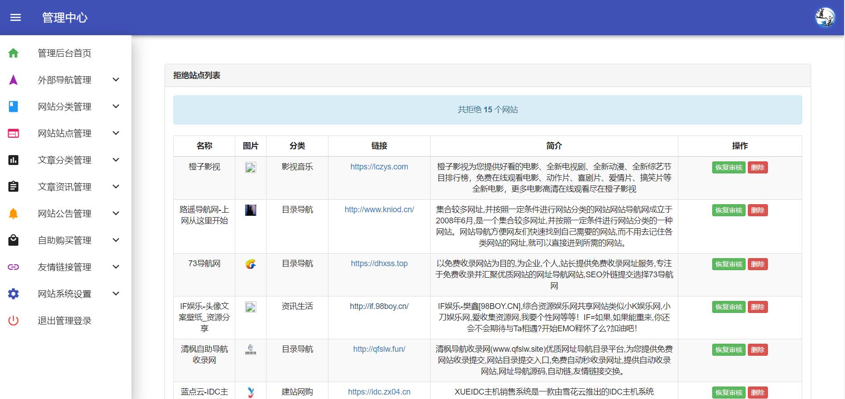Expand the 网站系统设置 chevron
Viewport: 845px width, 399px height.
[x=116, y=294]
